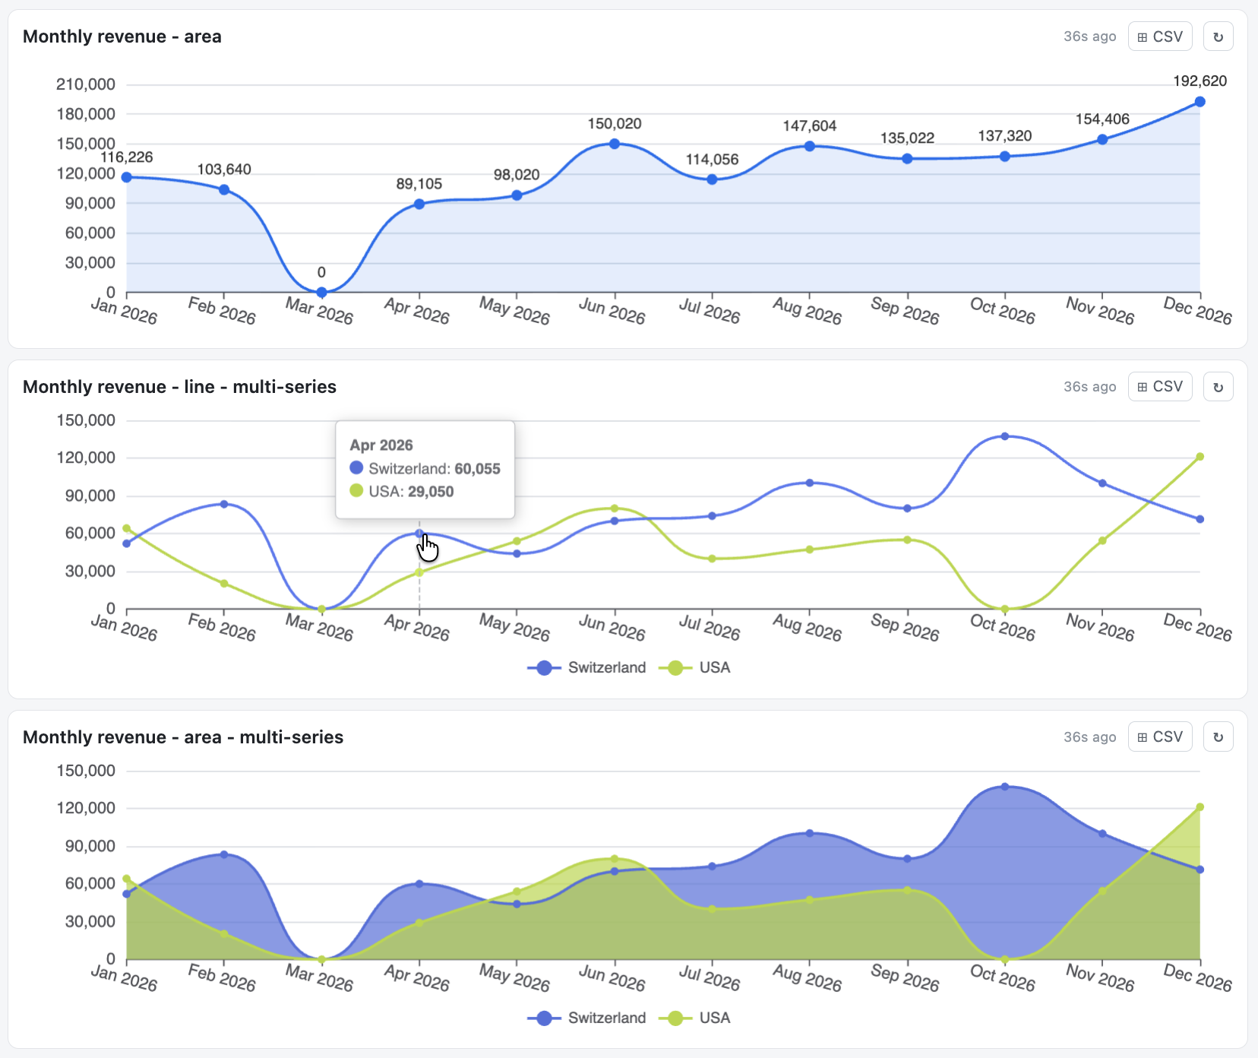The width and height of the screenshot is (1258, 1058).
Task: Select the 150,020 June data point
Action: [615, 144]
